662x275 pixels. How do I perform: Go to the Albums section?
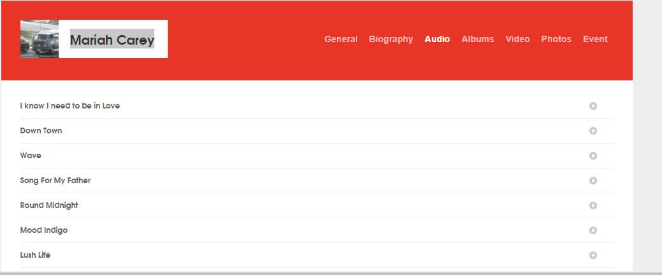tap(478, 39)
